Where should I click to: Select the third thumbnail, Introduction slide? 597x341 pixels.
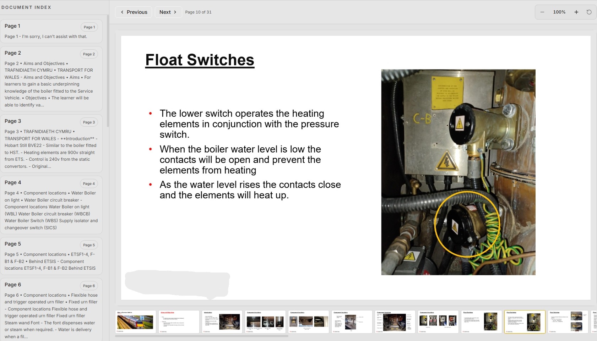[x=222, y=322]
